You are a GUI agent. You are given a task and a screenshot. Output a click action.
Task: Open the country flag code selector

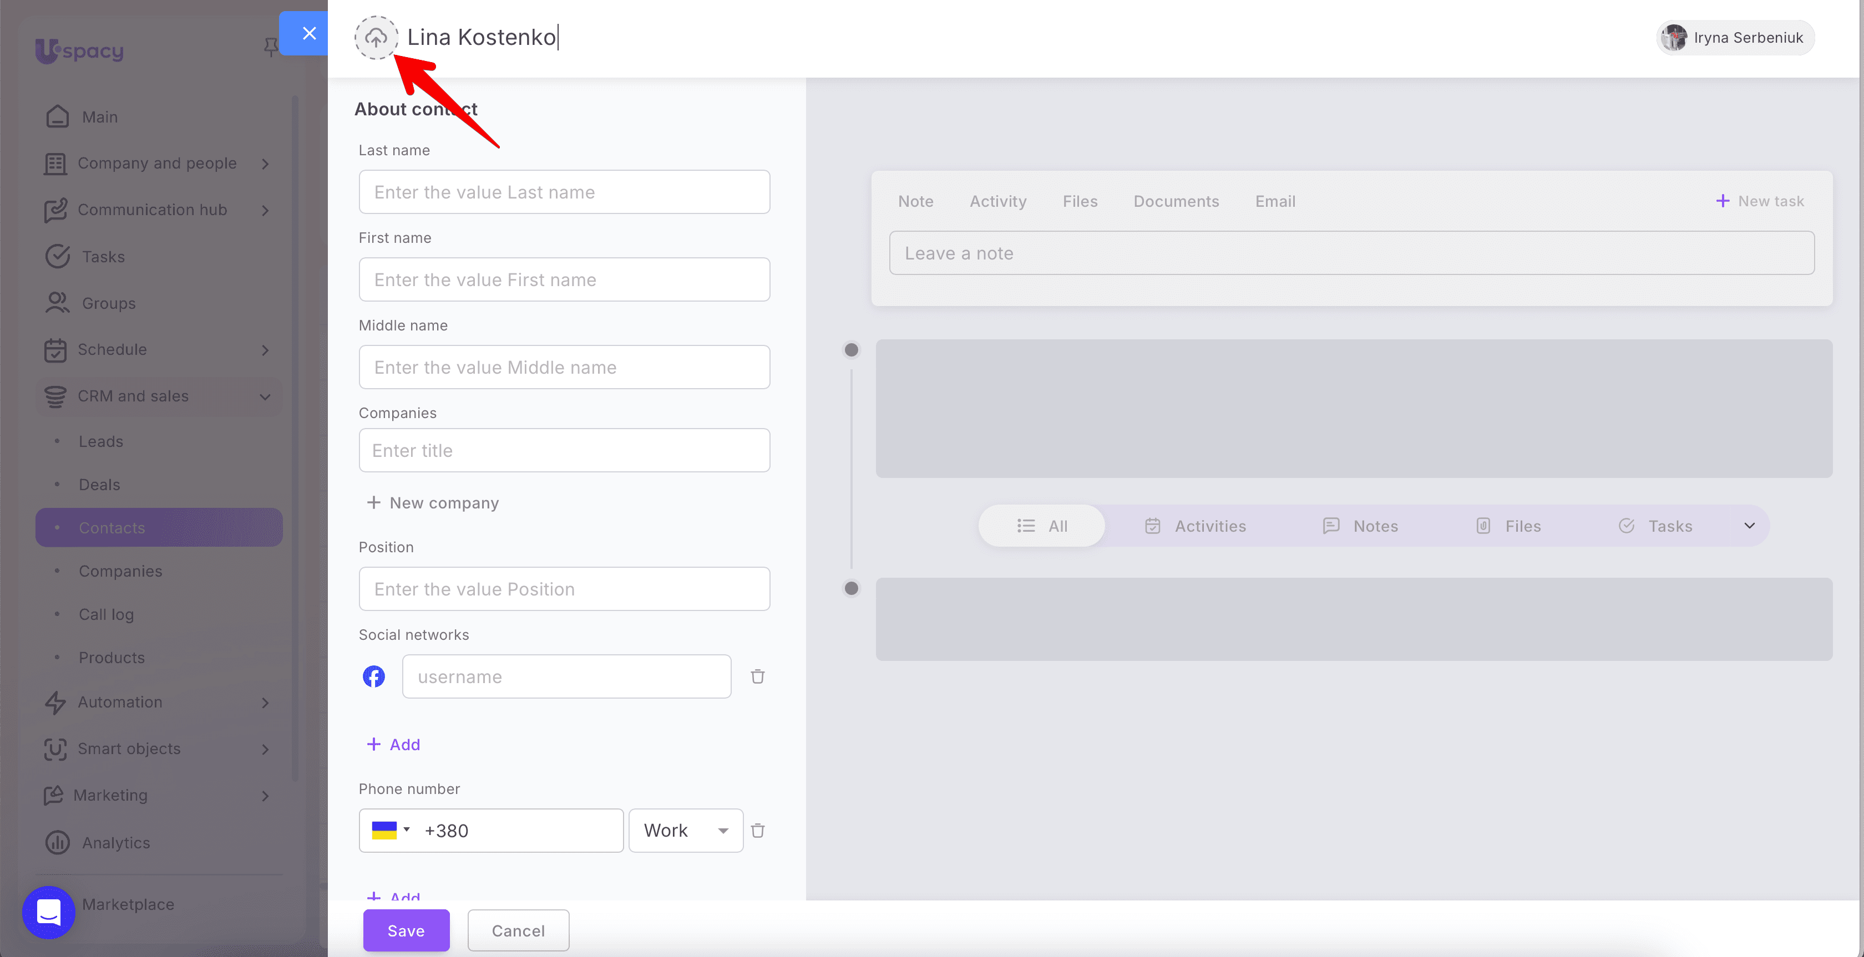[391, 831]
